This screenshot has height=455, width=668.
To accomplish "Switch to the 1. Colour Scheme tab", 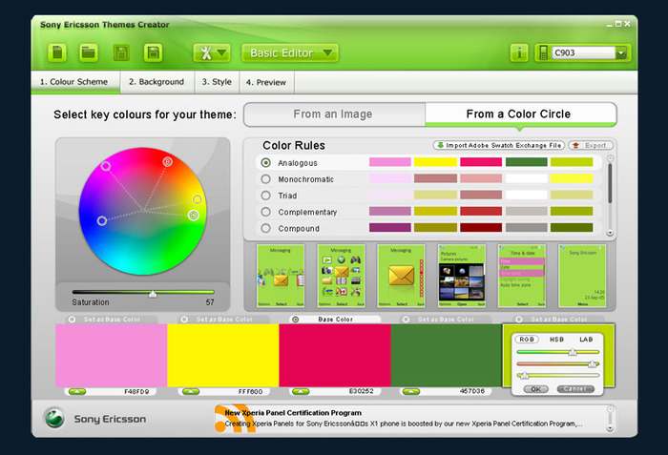I will point(74,82).
